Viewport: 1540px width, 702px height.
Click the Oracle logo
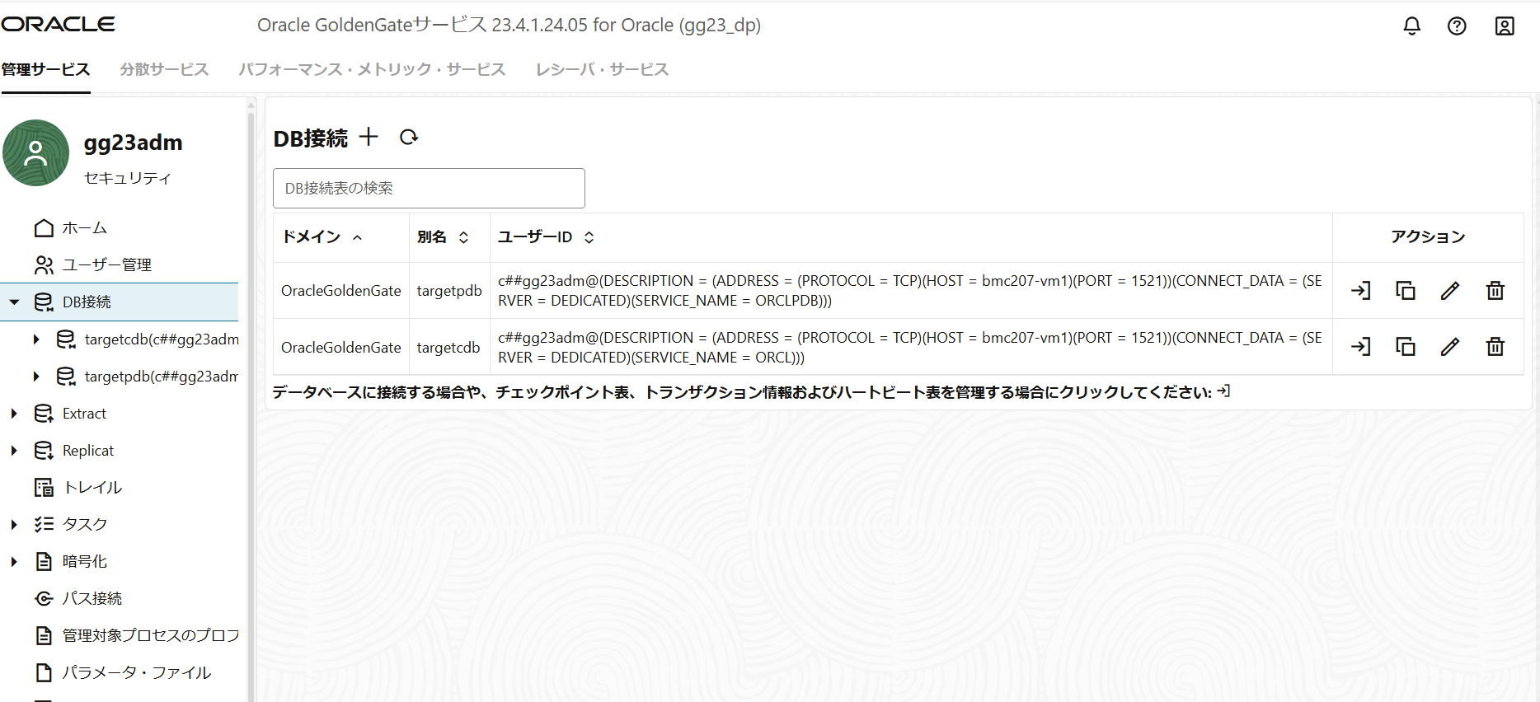58,25
